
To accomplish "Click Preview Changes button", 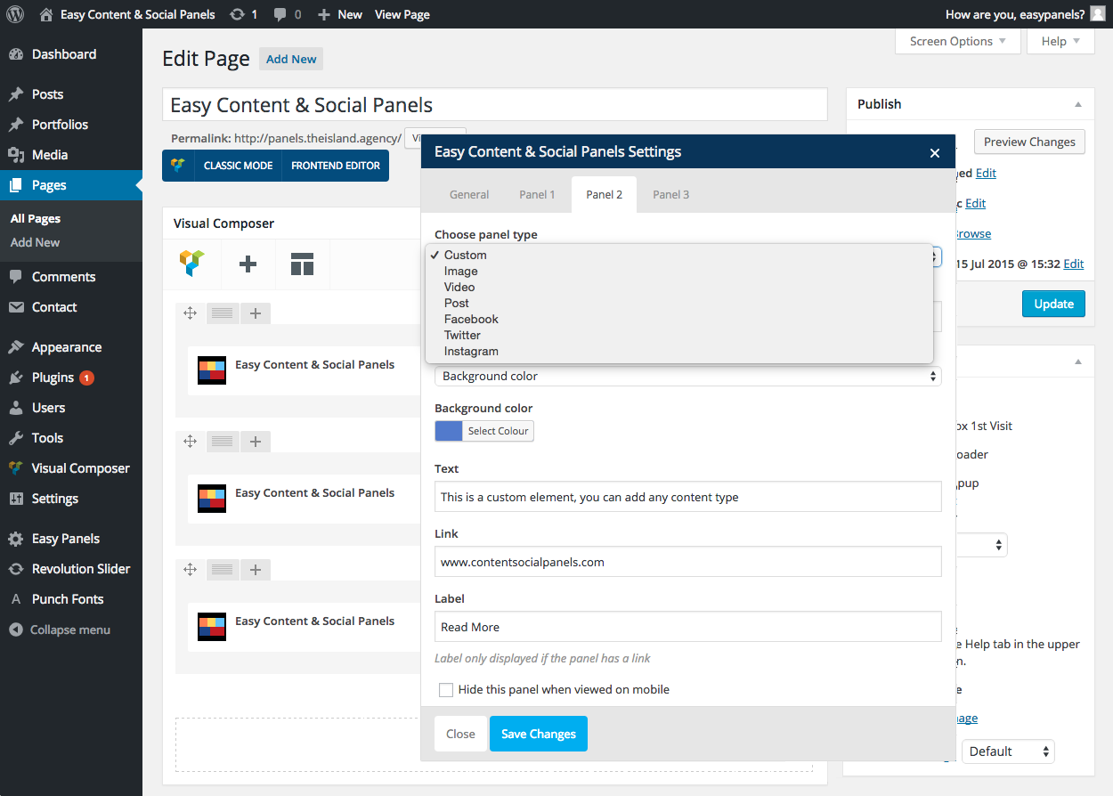I will [x=1029, y=142].
